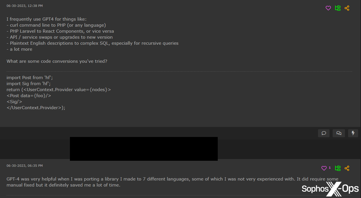Open the thread tree icon on the second post
The width and height of the screenshot is (361, 198).
[338, 168]
